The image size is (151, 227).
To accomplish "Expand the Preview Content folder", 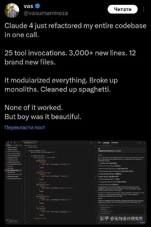I will point(12,150).
